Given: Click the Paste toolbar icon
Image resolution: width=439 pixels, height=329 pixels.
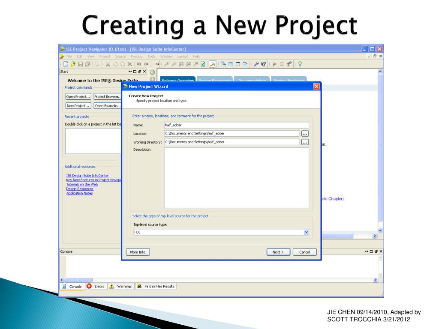Looking at the screenshot, I should 122,64.
